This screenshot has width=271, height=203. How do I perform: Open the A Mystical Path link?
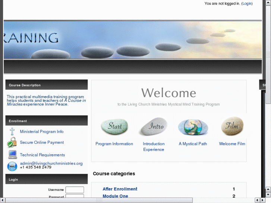(193, 144)
